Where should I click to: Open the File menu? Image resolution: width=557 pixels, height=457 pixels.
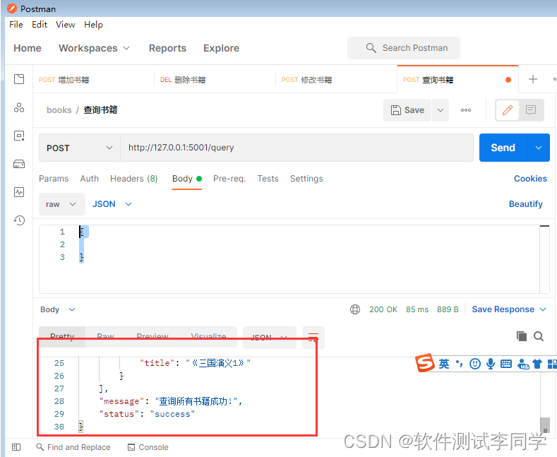coord(16,25)
